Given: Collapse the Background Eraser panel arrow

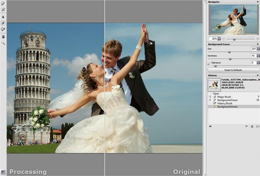Looking at the screenshot, I should pyautogui.click(x=258, y=44).
